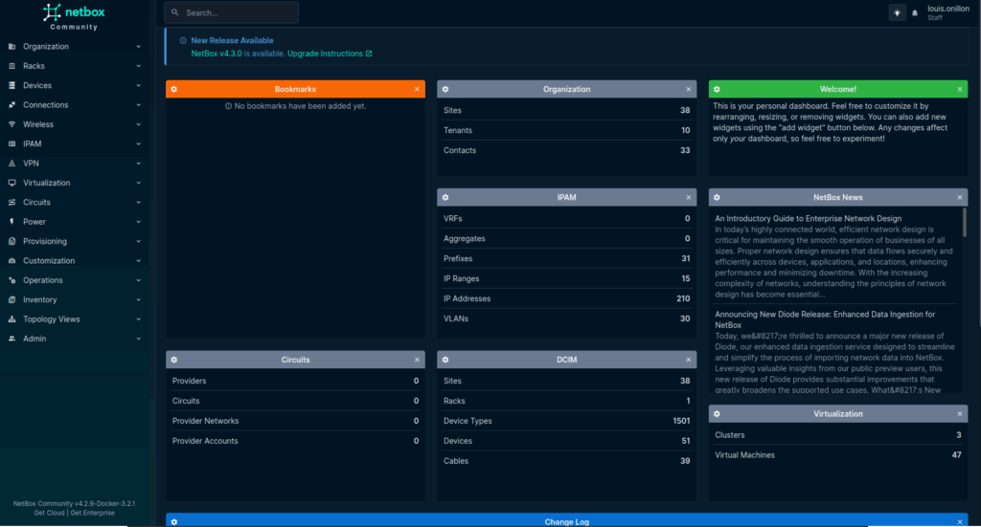Expand the IPAM sidebar menu chevron
The width and height of the screenshot is (981, 527).
[138, 143]
